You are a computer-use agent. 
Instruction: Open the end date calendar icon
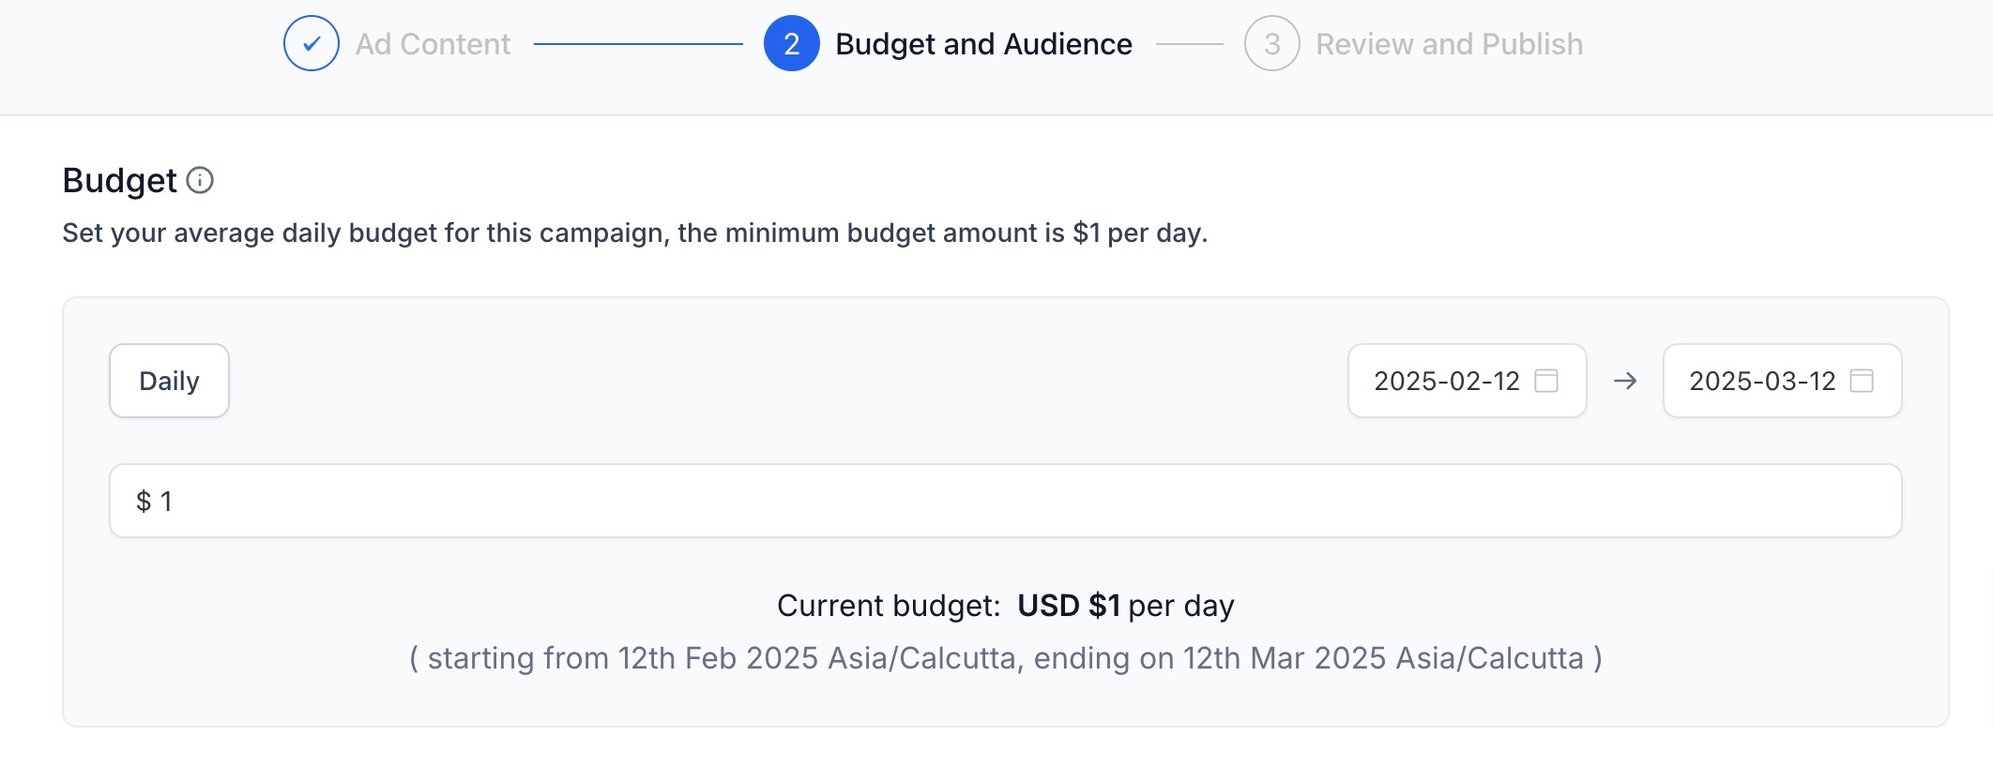click(x=1862, y=381)
